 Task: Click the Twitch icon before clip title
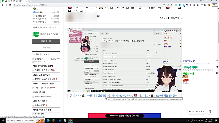71,96
